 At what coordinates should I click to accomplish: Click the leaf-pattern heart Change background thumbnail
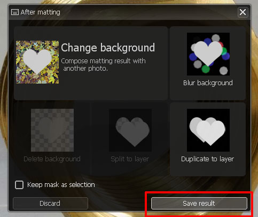(37, 62)
